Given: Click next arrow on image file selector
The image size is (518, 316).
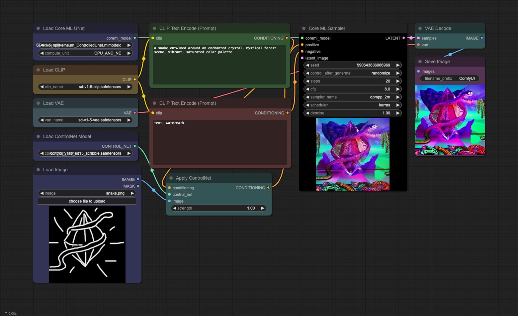Looking at the screenshot, I should (132, 193).
